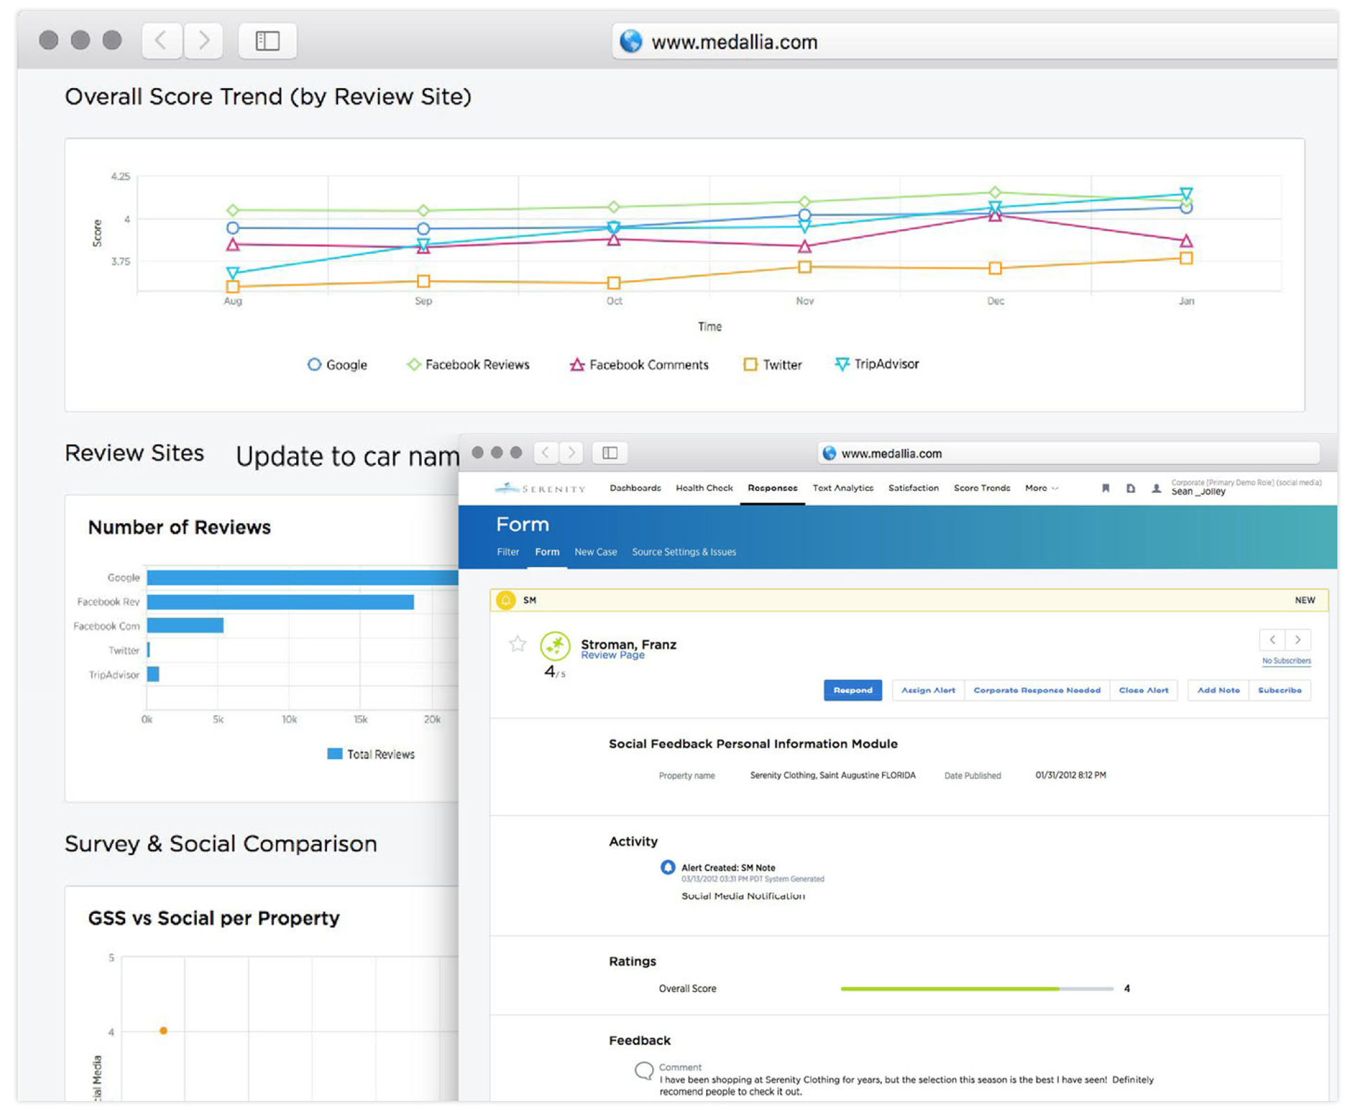Toggle Facebook Reviews series in legend
Screen dimensions: 1352x1117
coord(468,364)
